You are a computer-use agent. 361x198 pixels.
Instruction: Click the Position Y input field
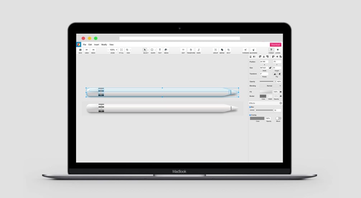pyautogui.click(x=277, y=62)
